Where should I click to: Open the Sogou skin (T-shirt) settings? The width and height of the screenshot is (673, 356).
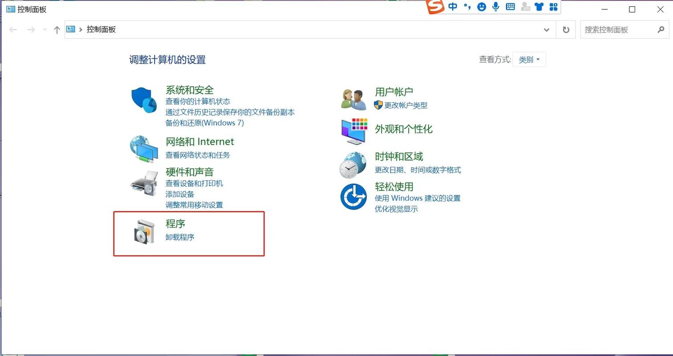pyautogui.click(x=539, y=7)
